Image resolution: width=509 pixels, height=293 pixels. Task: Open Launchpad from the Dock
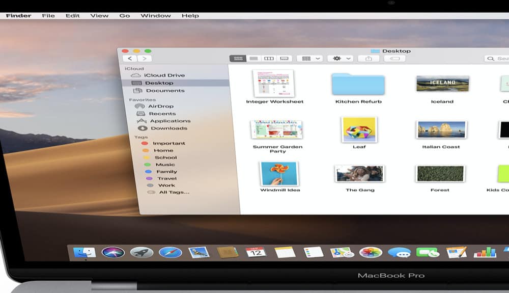142,252
